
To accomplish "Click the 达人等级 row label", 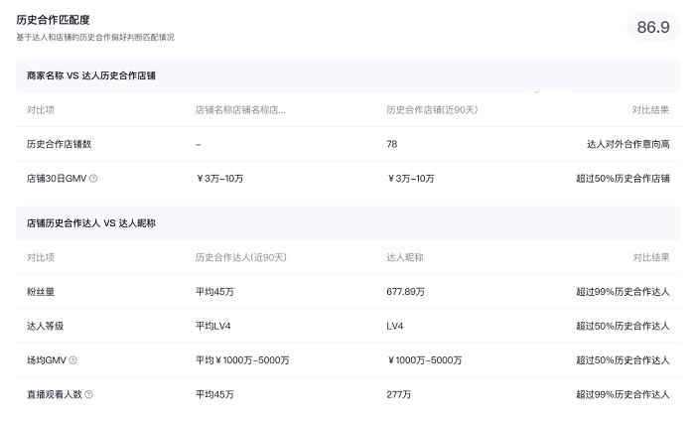I will pos(46,326).
